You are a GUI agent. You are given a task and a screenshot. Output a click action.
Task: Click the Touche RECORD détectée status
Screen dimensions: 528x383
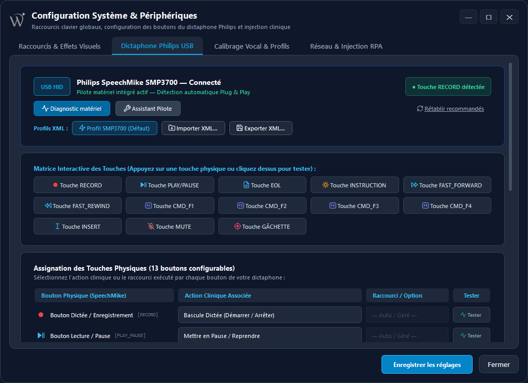coord(448,87)
